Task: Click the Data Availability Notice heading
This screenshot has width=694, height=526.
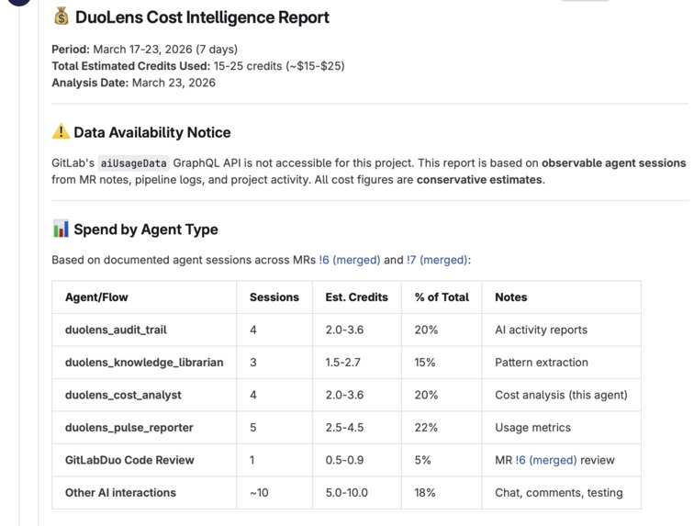Action: coord(152,132)
